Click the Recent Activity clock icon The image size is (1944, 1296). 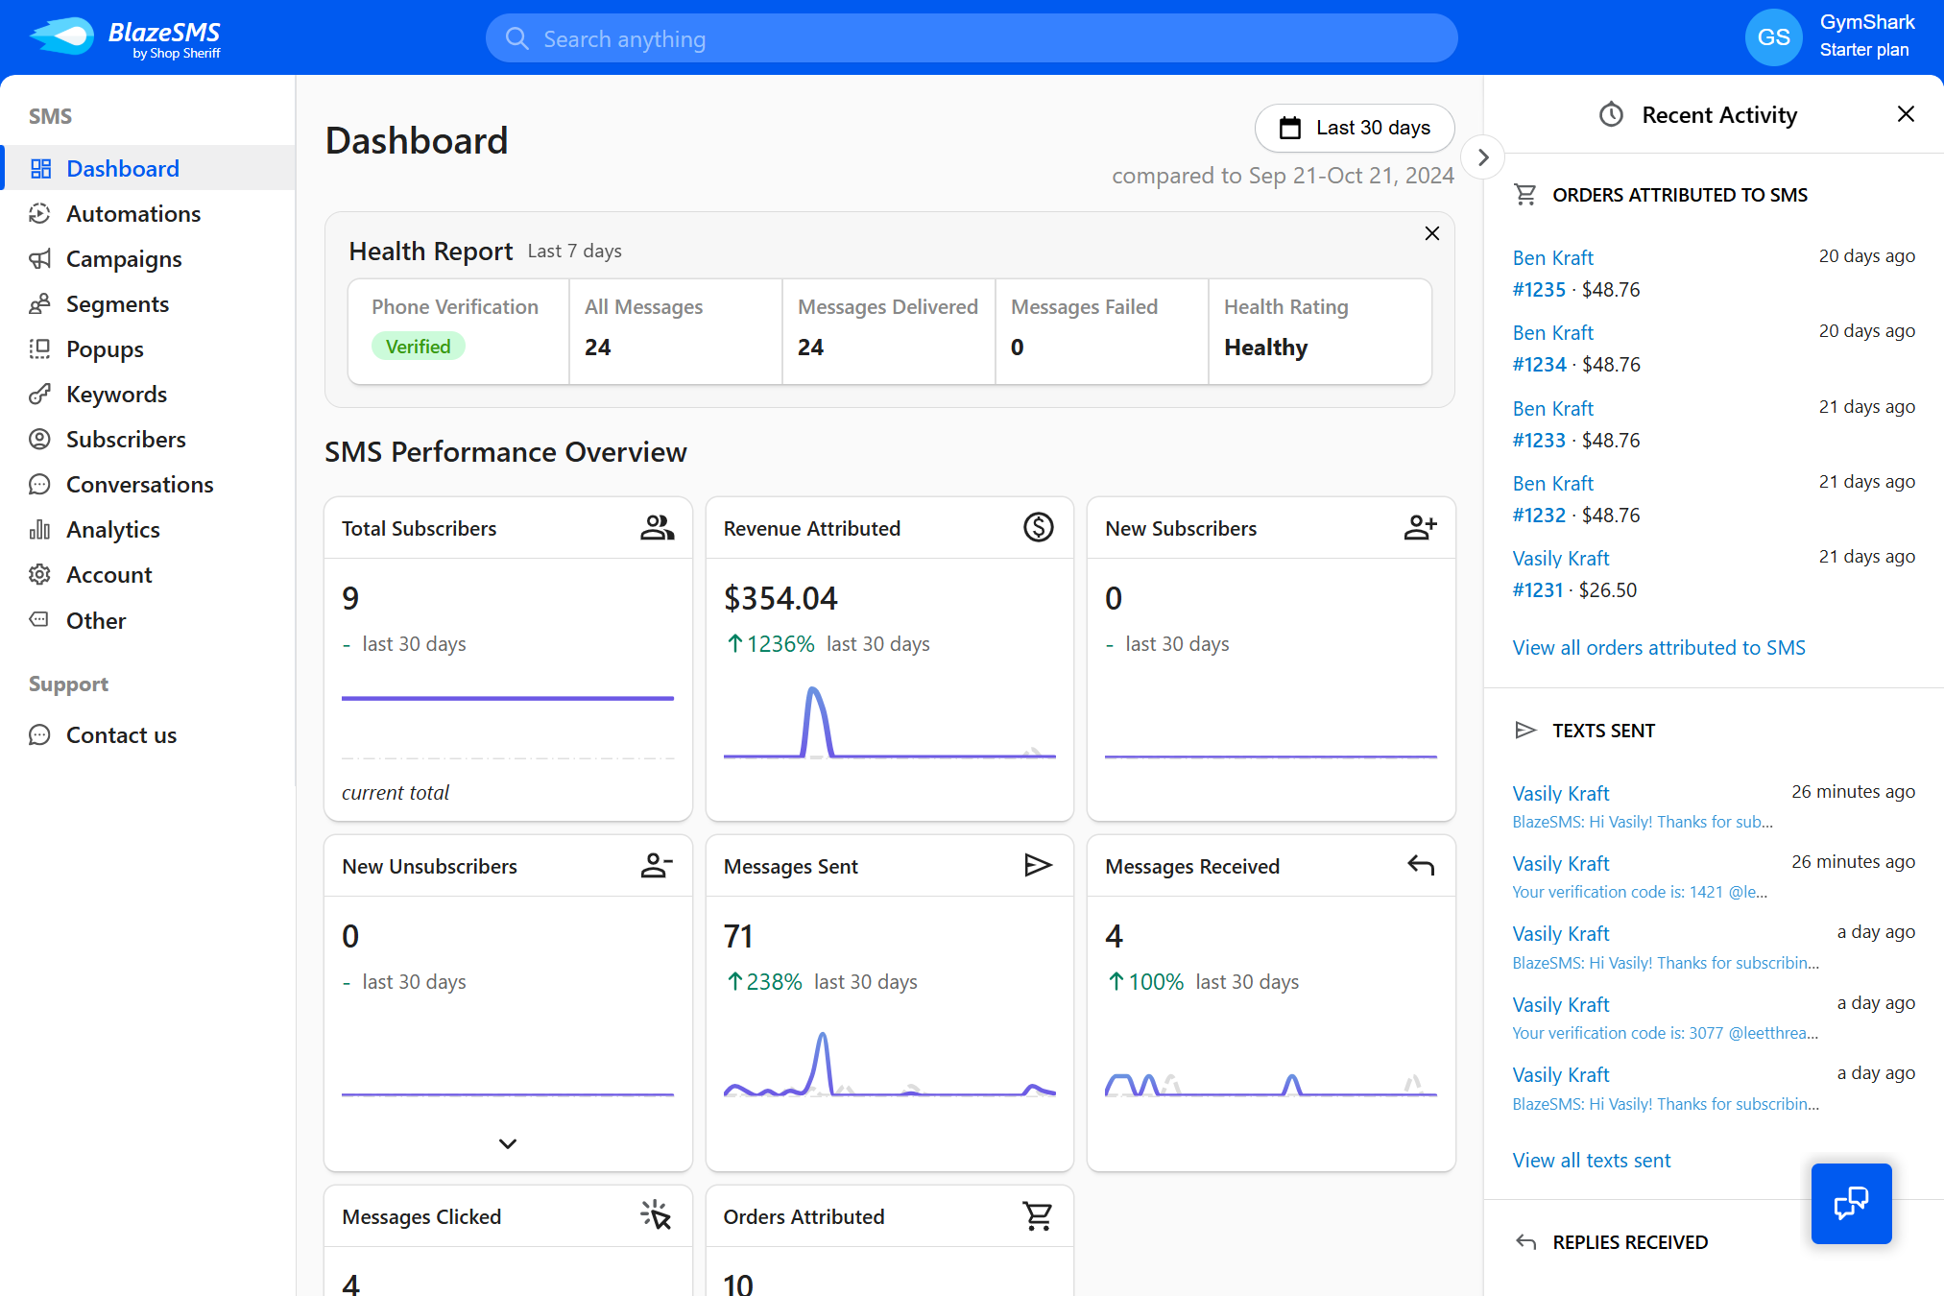[1611, 115]
